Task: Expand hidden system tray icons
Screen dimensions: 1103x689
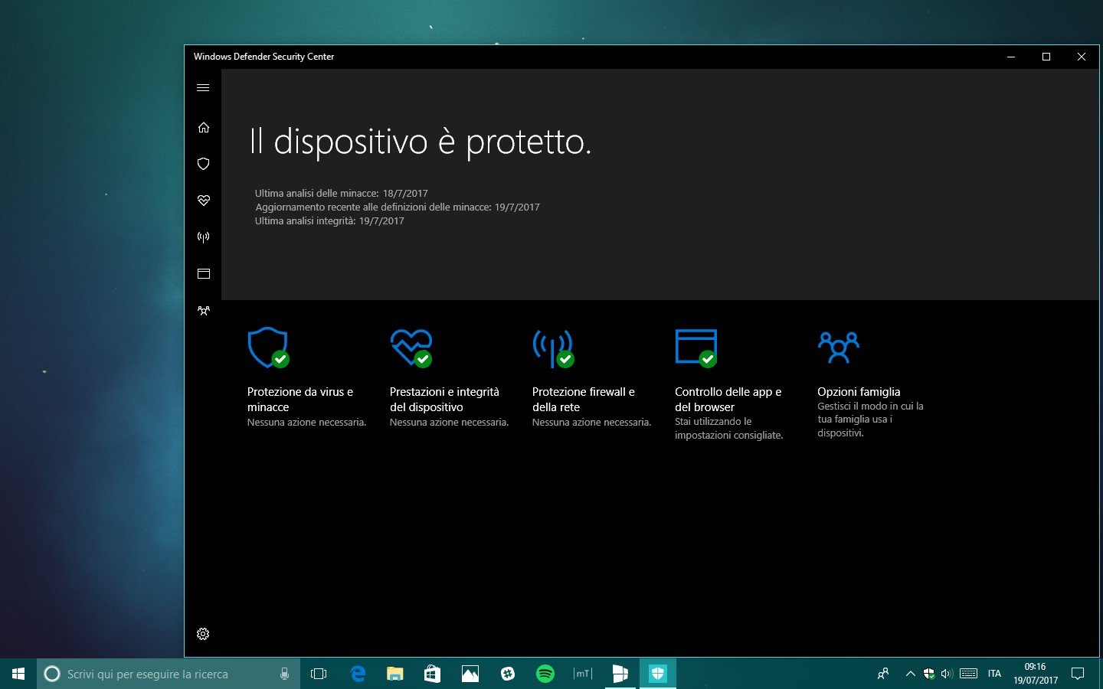Action: click(910, 674)
